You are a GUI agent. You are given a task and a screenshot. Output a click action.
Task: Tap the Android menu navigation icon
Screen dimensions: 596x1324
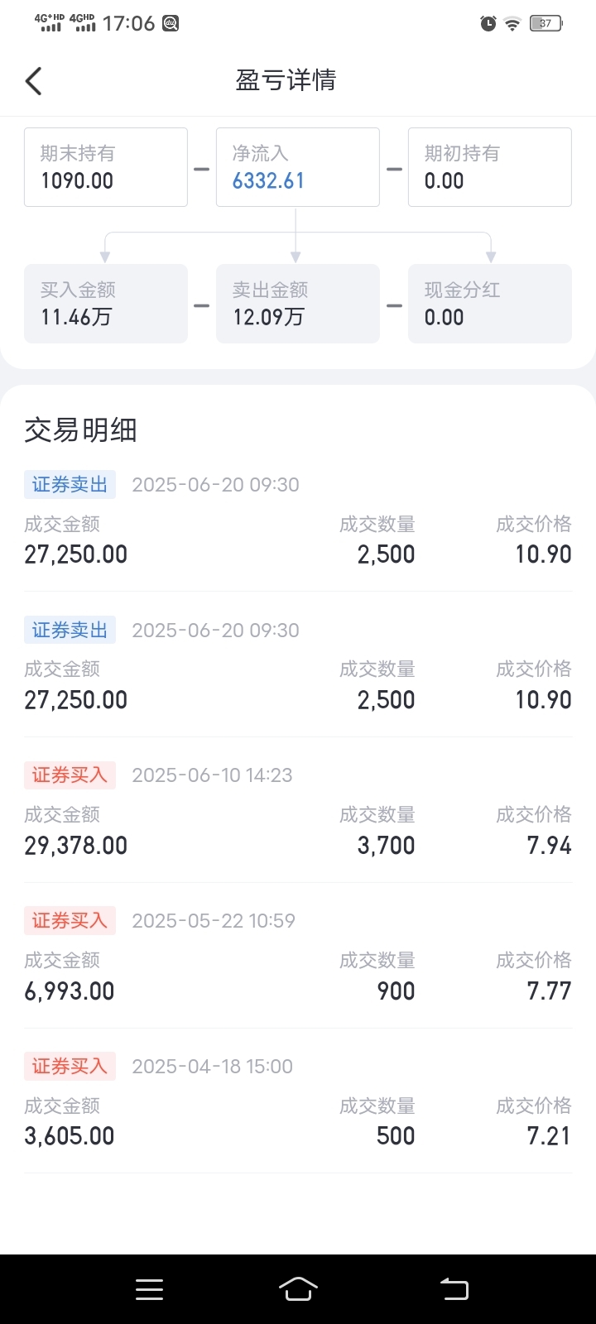(x=149, y=1289)
